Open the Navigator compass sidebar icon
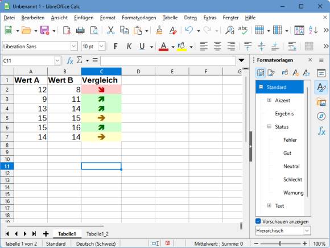330x248 pixels. 321,116
